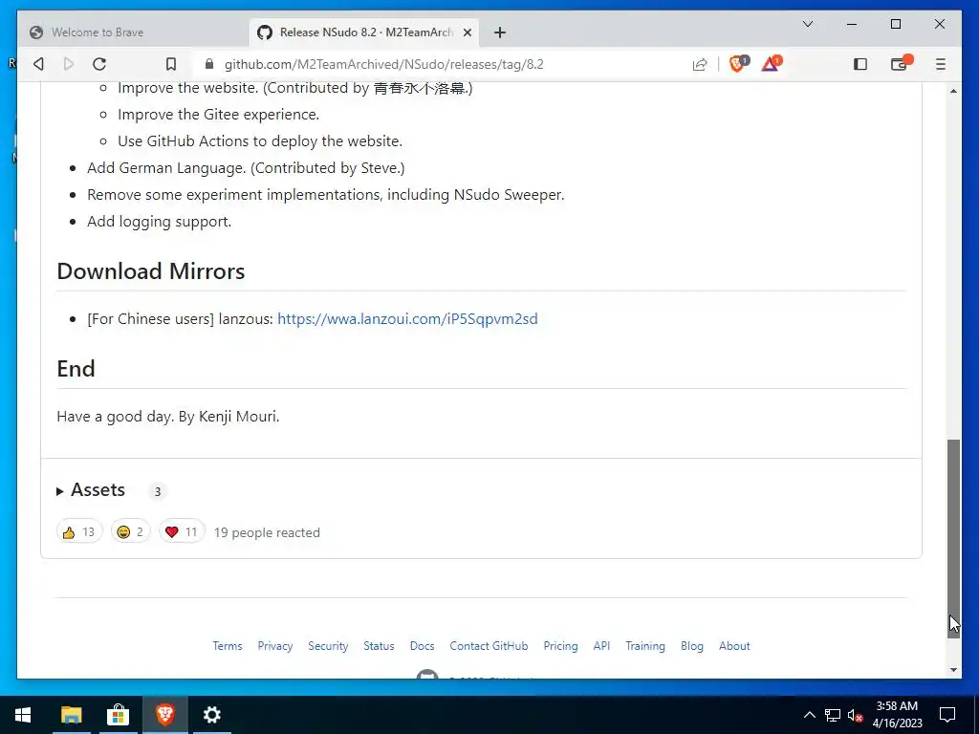The width and height of the screenshot is (979, 734).
Task: Open the Brave hamburger main menu
Action: coord(941,64)
